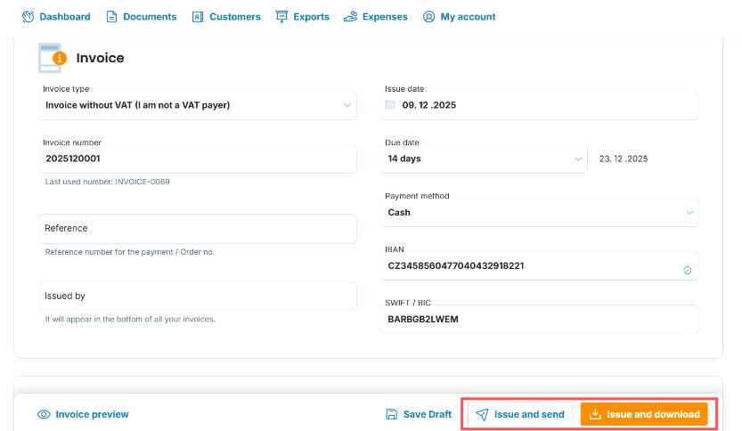The height and width of the screenshot is (431, 742).
Task: Open the Due date 14 days dropdown
Action: [484, 159]
